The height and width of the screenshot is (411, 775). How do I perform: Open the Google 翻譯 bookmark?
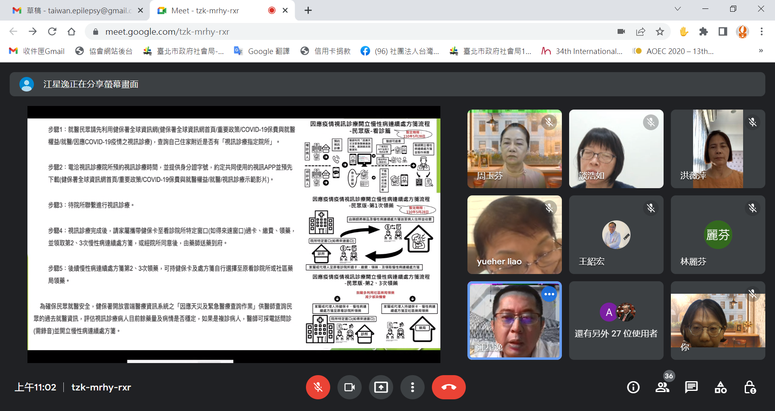(x=262, y=51)
